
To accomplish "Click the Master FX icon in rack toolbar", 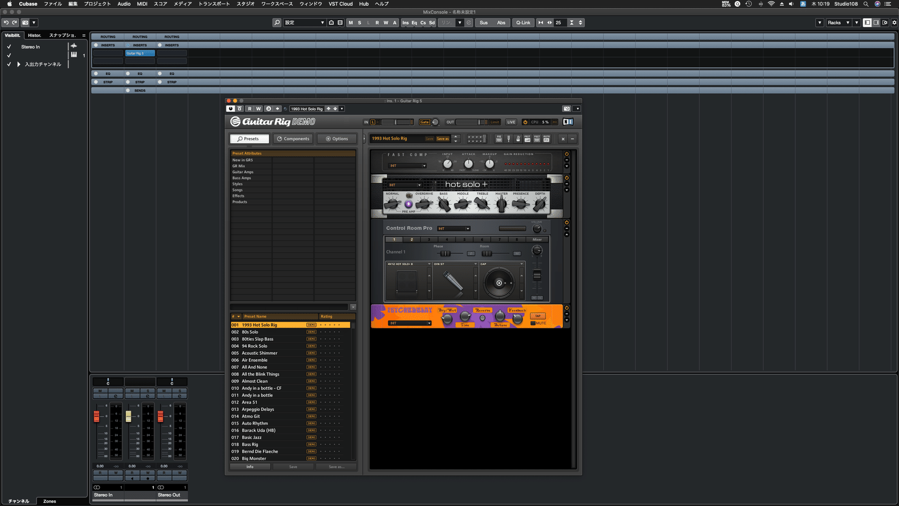I will point(546,139).
